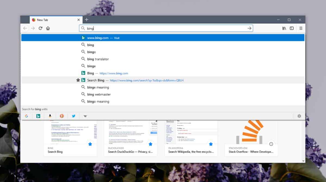Viewport: 326px width, 182px height.
Task: Choose the 'bing translator' suggestion
Action: 98,59
